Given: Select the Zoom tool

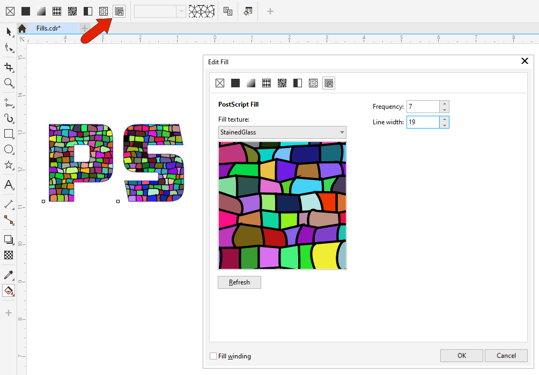Looking at the screenshot, I should [x=9, y=83].
